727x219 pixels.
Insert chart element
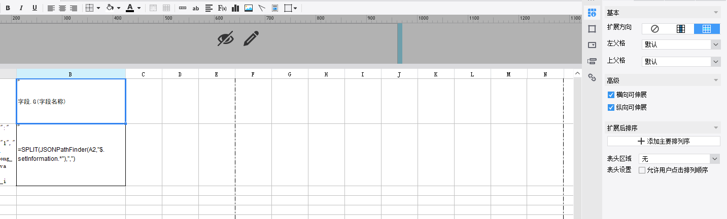coord(235,8)
